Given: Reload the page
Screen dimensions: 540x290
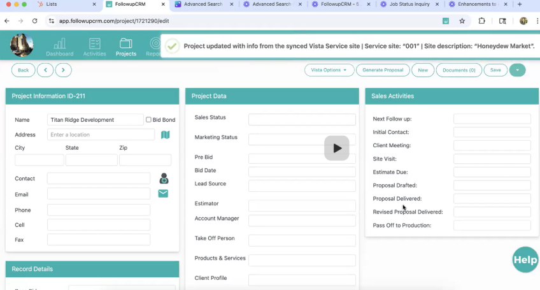Looking at the screenshot, I should (x=35, y=21).
